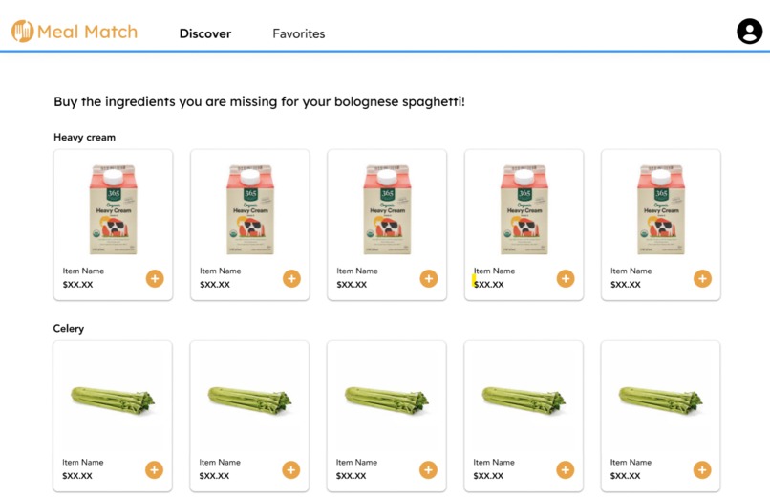Add the fifth celery item
This screenshot has height=499, width=770.
point(702,470)
